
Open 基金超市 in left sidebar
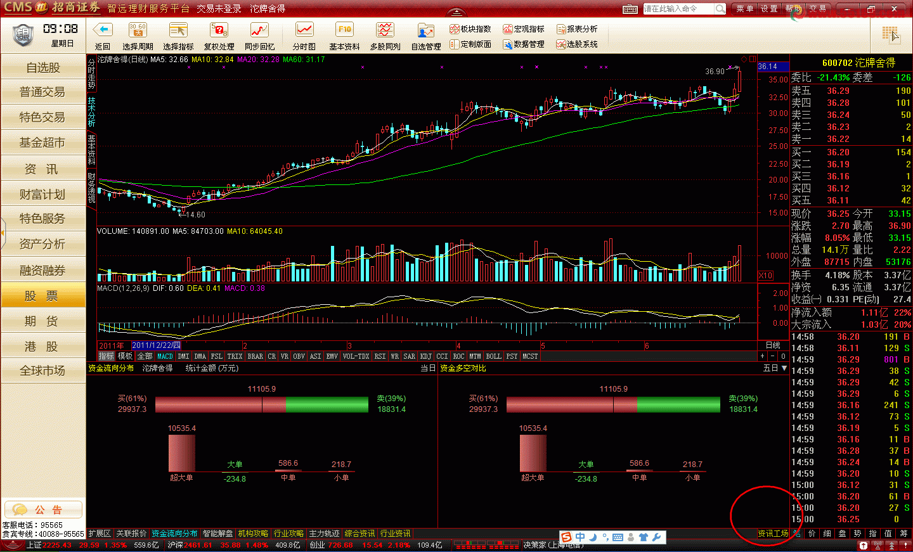click(43, 143)
